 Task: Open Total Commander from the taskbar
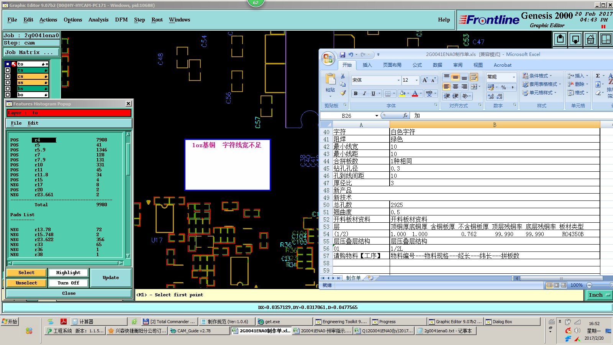tap(169, 322)
